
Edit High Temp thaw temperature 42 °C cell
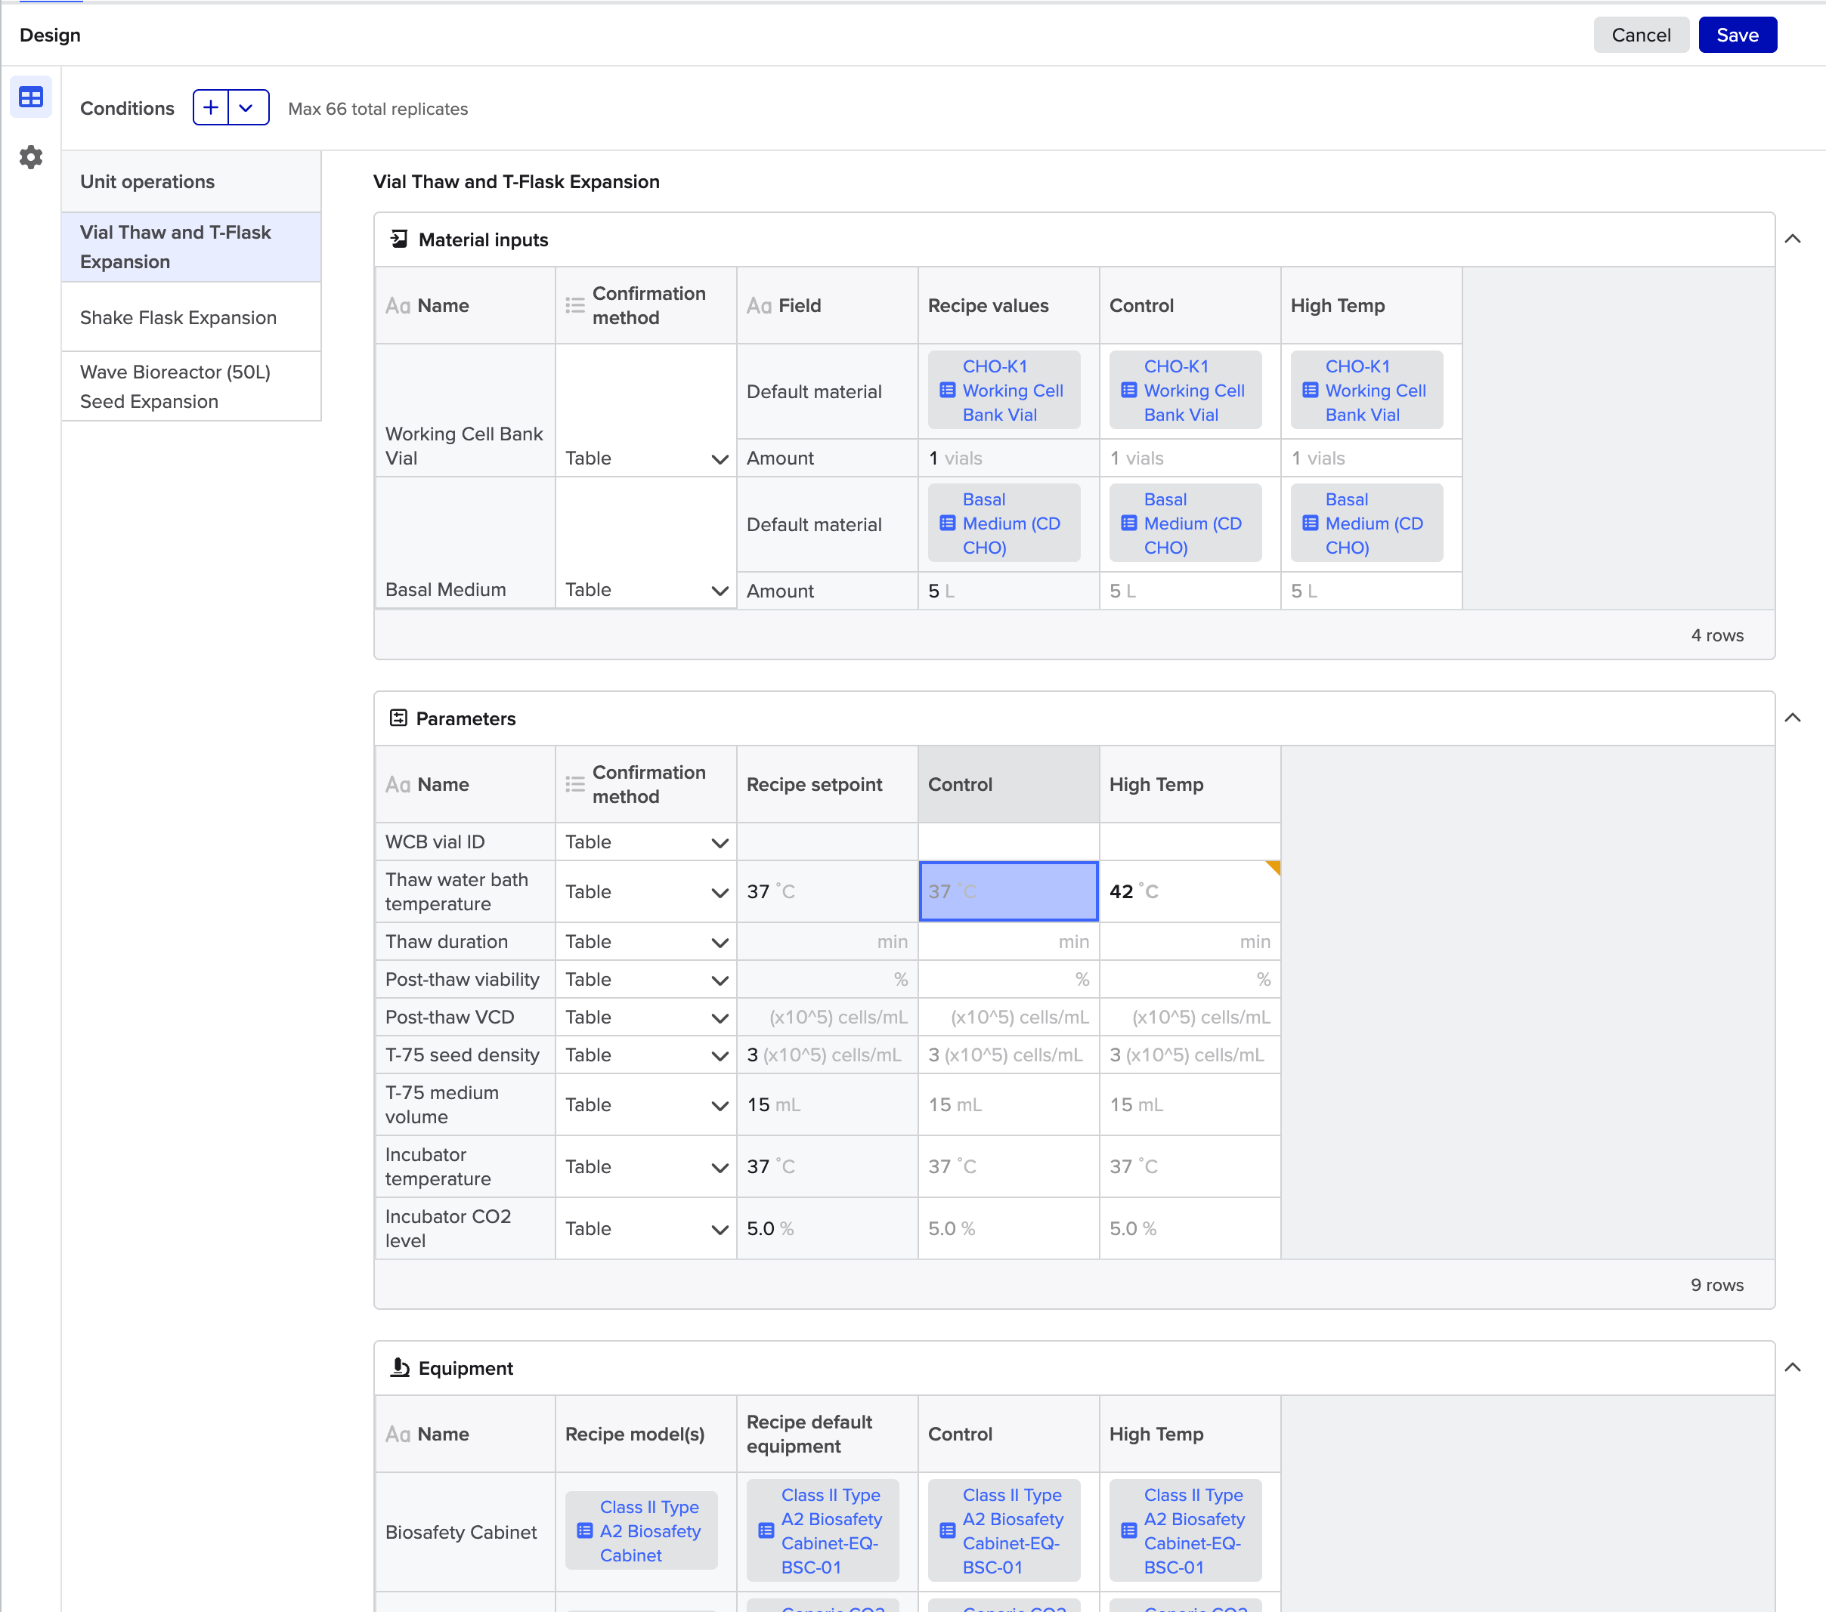(x=1189, y=891)
